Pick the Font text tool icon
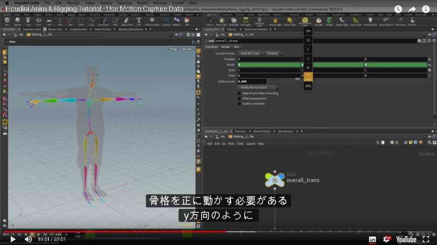Screen dimensions: 437x245 pos(139,20)
